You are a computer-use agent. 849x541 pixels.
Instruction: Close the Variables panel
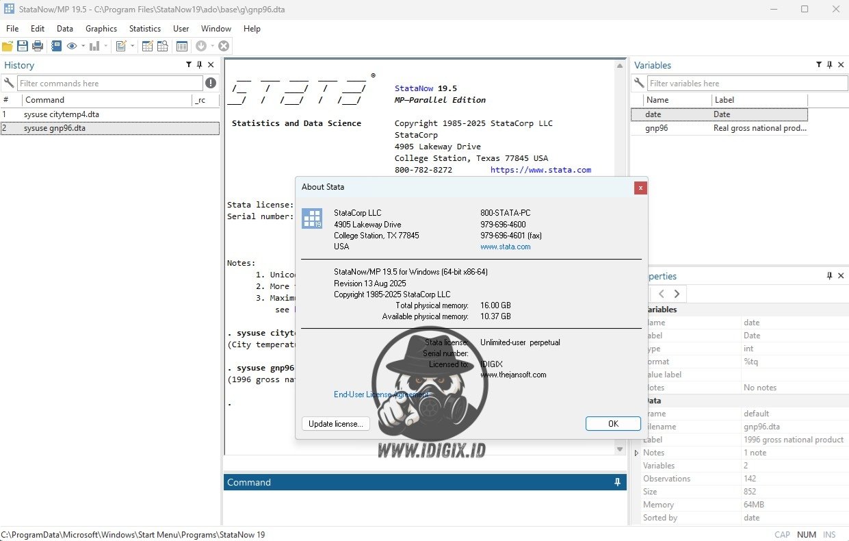[841, 65]
